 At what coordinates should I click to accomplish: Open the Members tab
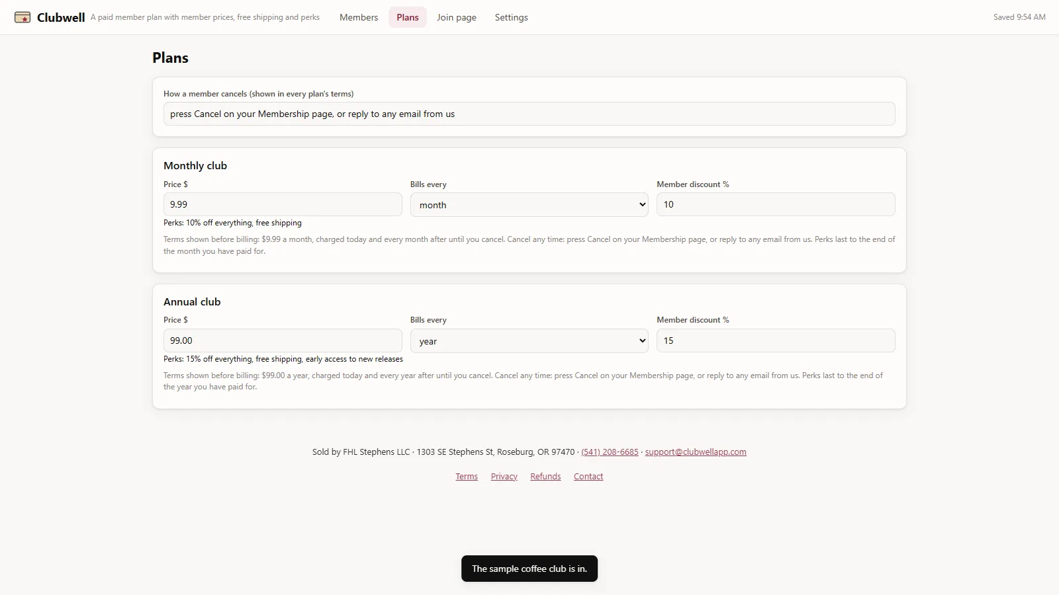[x=359, y=17]
